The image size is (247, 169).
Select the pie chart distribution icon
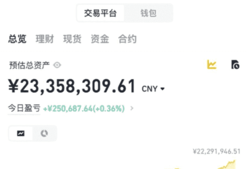pyautogui.click(x=44, y=134)
